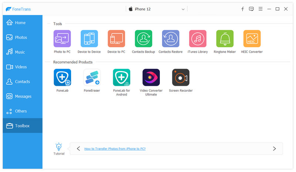Launch the Ringtone Maker
This screenshot has width=296, height=172.
point(225,39)
